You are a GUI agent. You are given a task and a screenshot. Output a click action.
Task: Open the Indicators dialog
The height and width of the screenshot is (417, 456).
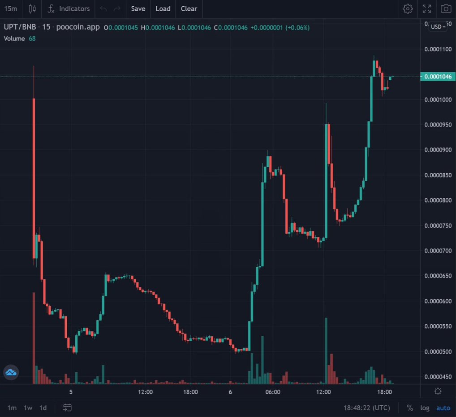69,9
